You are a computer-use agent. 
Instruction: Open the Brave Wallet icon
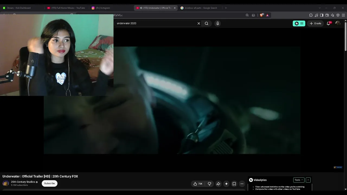[x=327, y=15]
